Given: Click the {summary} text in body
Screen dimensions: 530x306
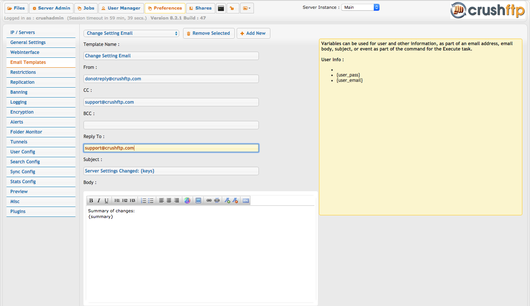Looking at the screenshot, I should (x=101, y=216).
